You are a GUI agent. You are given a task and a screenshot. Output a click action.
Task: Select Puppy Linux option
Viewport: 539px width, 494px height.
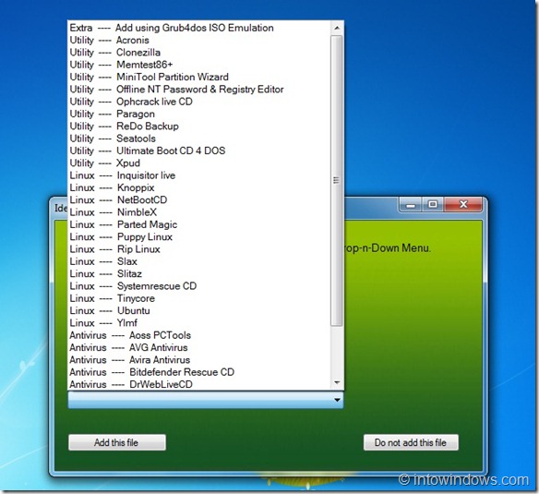199,237
